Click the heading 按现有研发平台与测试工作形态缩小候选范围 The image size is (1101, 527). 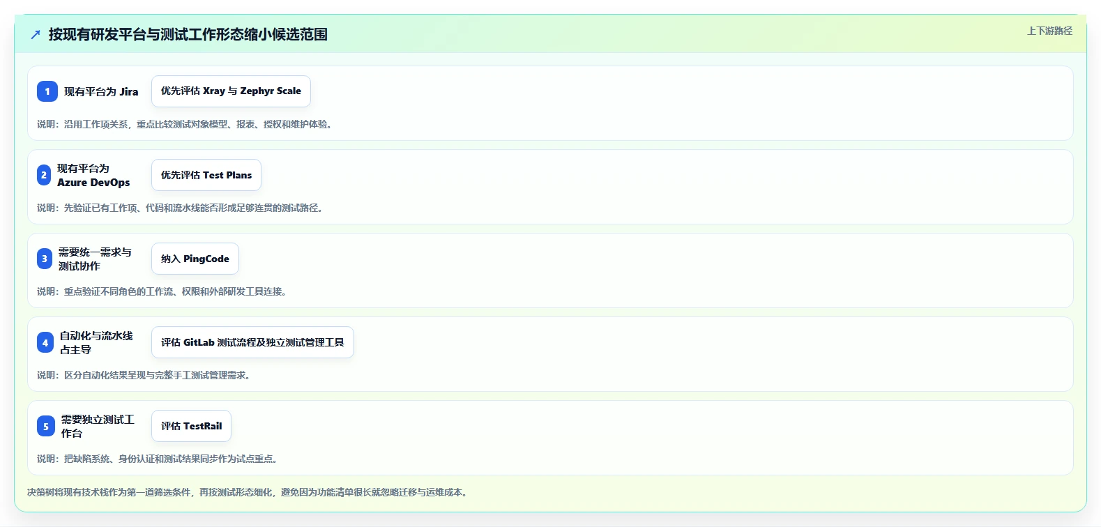click(188, 34)
